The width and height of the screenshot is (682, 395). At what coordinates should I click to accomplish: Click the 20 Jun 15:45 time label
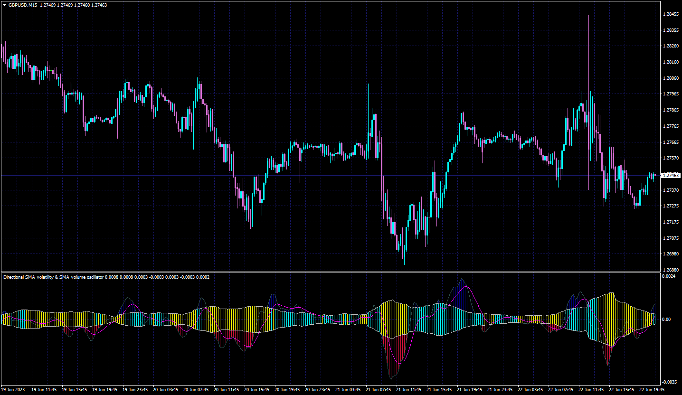[257, 389]
